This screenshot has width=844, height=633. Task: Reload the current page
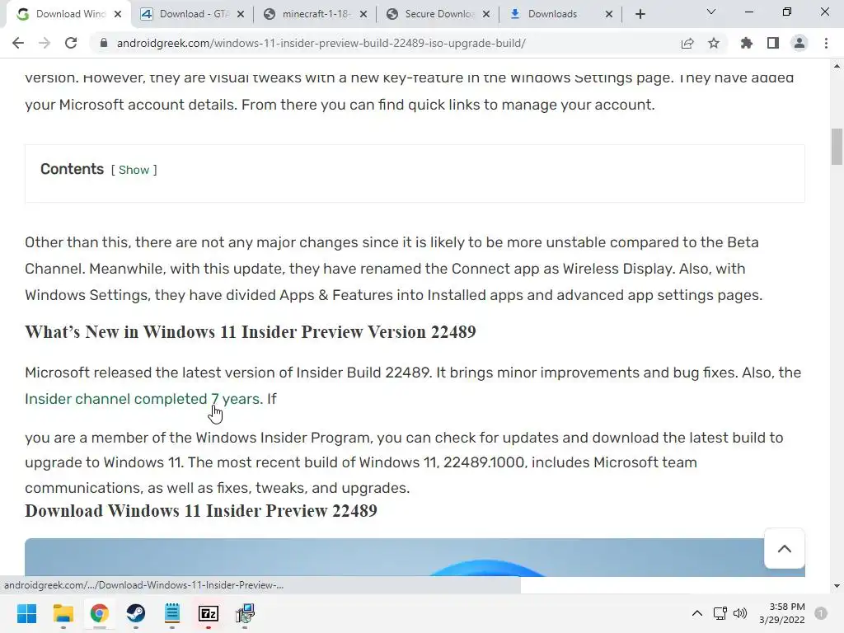[71, 43]
